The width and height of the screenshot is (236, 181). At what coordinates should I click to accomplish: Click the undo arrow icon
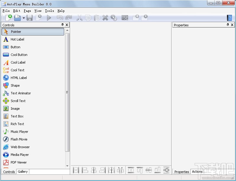point(60,18)
